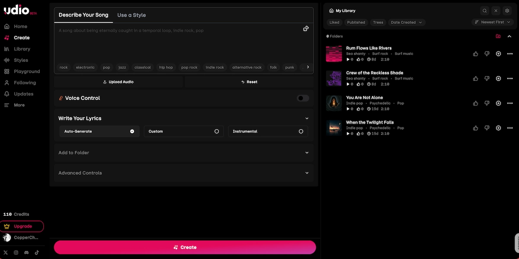Click the Upgrade button

[22, 226]
